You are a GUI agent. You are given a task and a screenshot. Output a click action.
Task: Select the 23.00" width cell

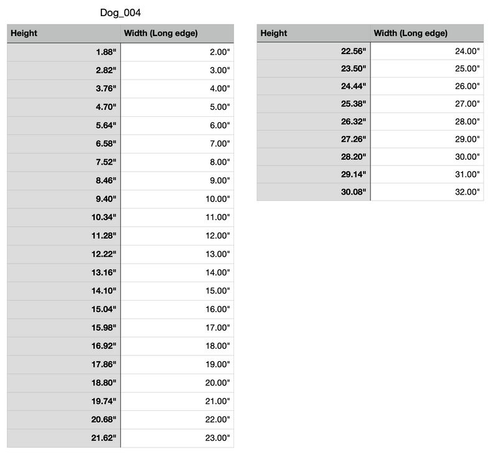coord(177,438)
